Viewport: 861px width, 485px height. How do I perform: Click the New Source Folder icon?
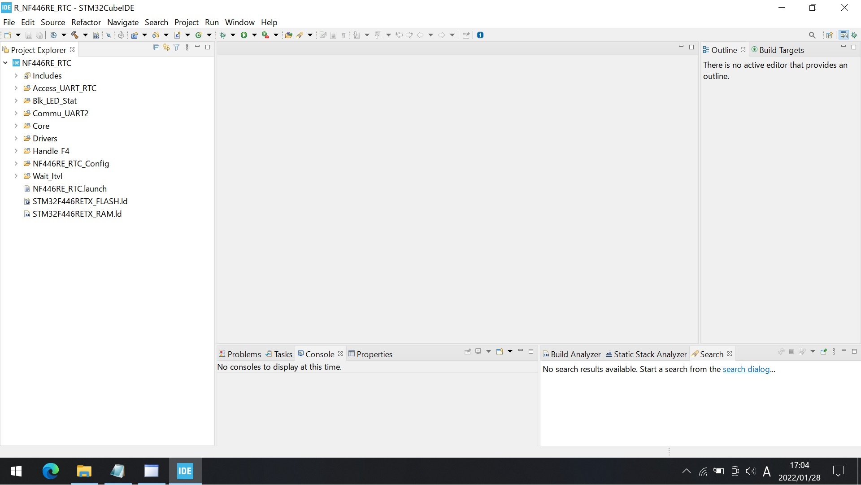tap(156, 35)
